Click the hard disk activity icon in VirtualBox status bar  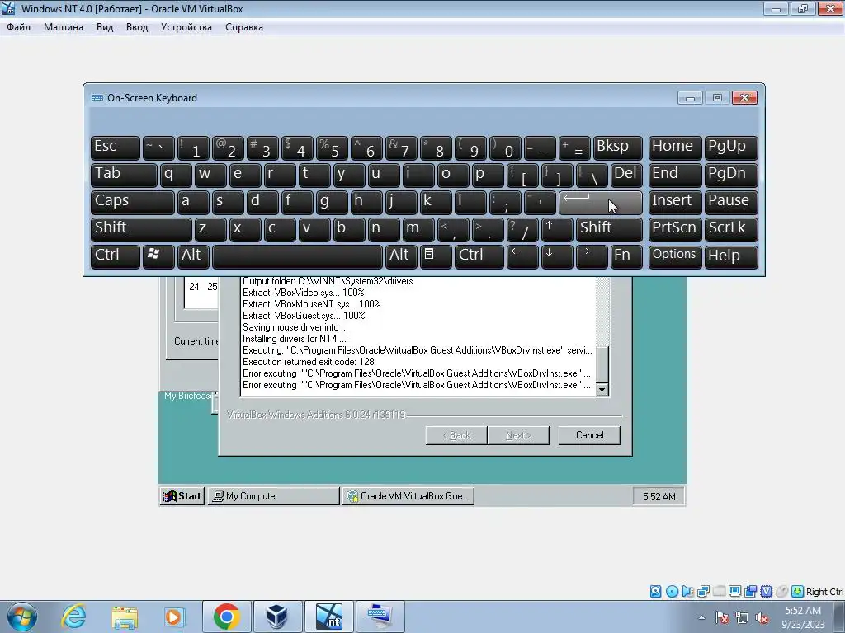[655, 592]
